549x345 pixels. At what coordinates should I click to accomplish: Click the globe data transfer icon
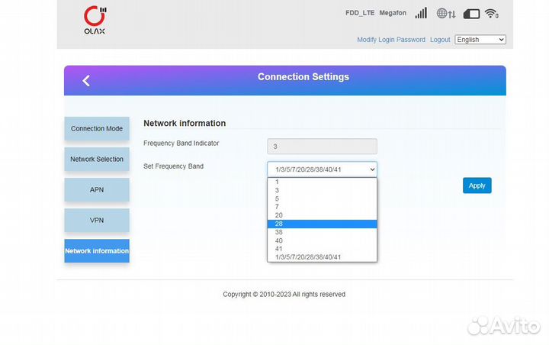tap(446, 14)
